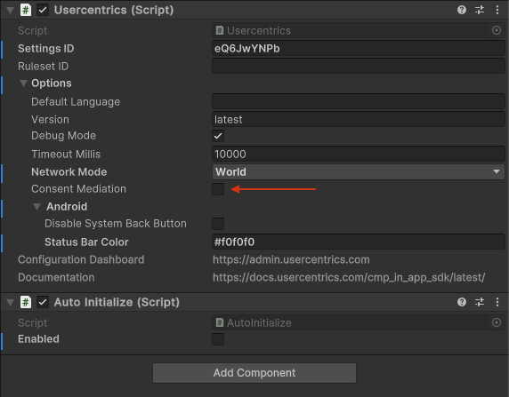
Task: Open the Network Mode dropdown showing World
Action: point(359,171)
